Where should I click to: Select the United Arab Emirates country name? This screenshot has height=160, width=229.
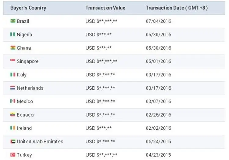[x=40, y=142]
